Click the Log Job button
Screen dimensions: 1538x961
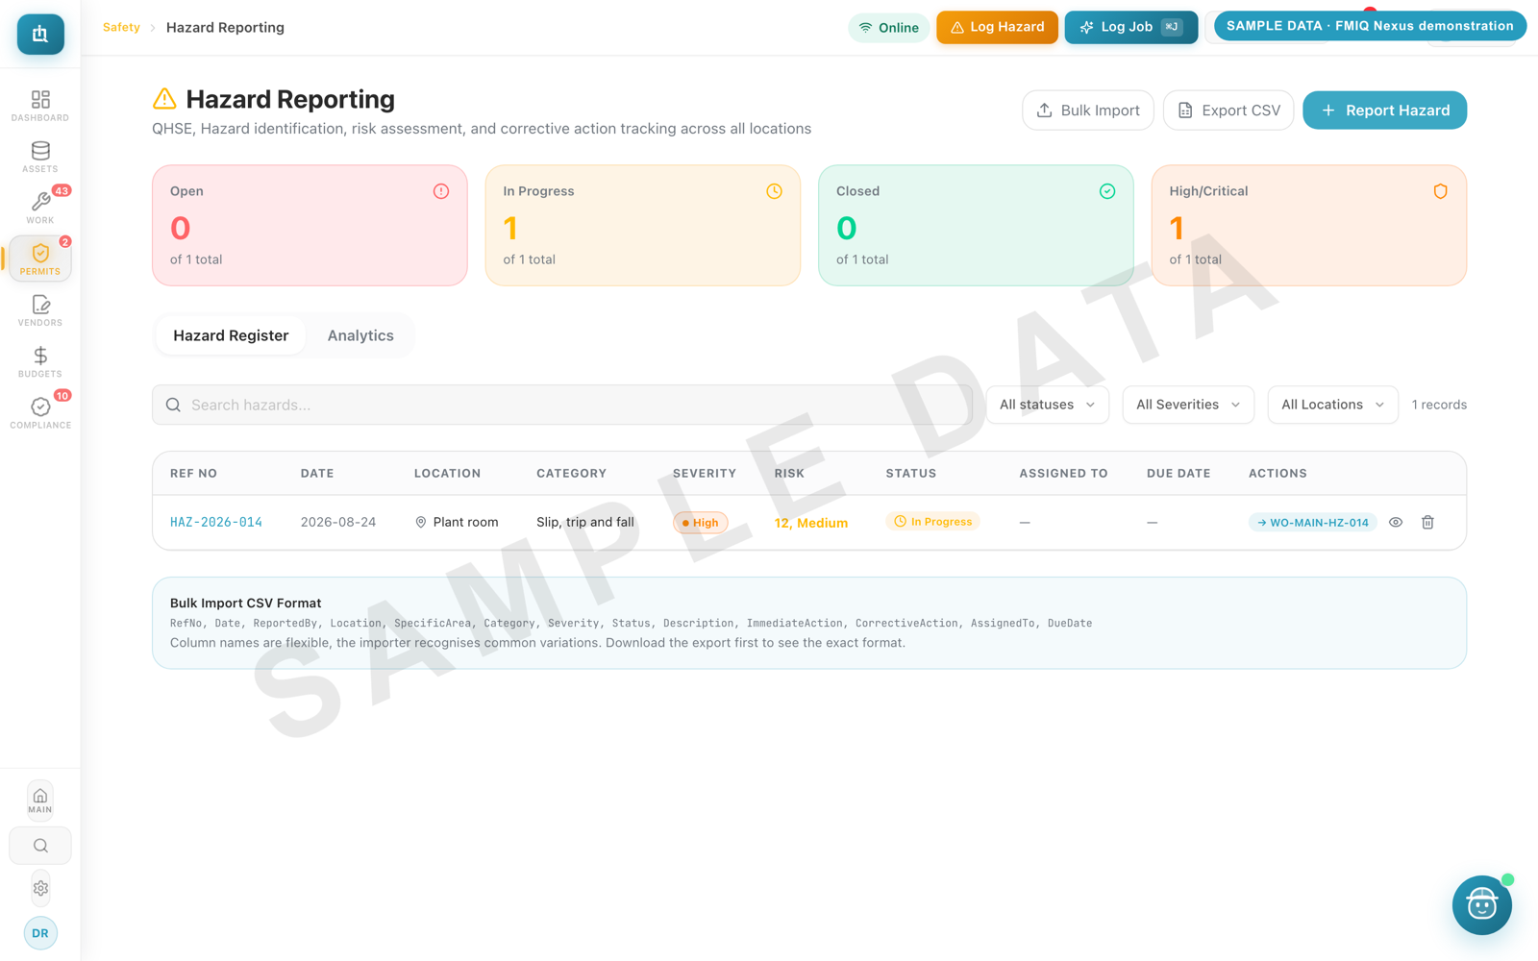click(1130, 27)
